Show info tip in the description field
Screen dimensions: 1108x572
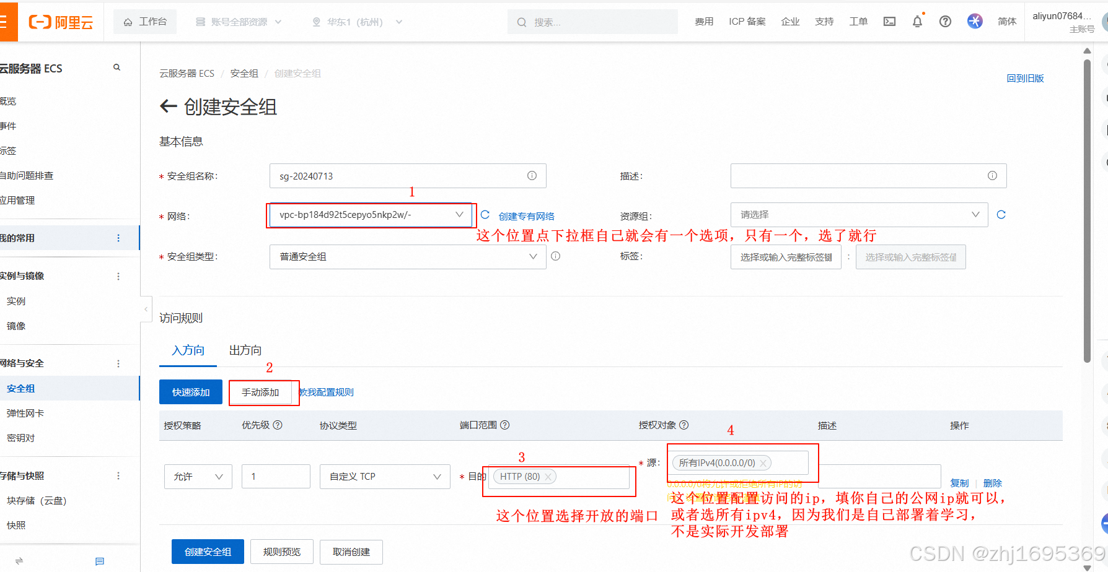point(992,176)
